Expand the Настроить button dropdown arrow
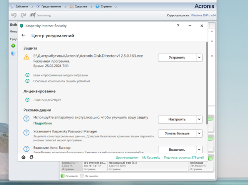Image resolution: width=248 pixels, height=185 pixels. point(199,120)
